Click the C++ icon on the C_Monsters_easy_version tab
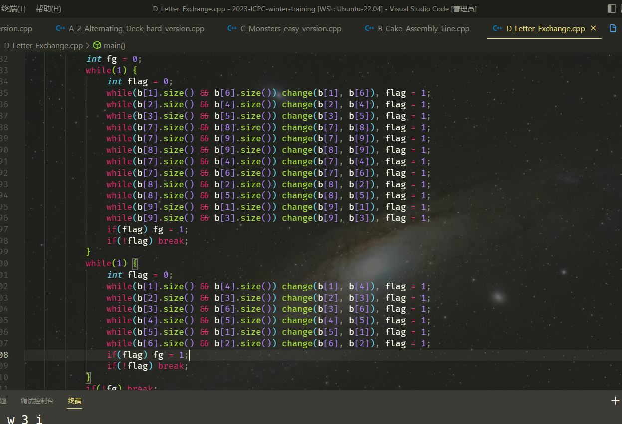 [x=232, y=28]
